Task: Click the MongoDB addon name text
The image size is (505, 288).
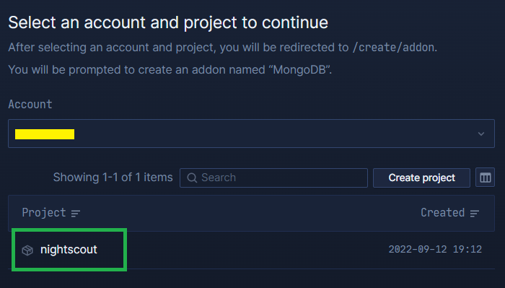Action: 299,69
